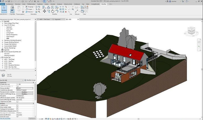Enable the Zone cadrée visible checkbox

click(18, 107)
